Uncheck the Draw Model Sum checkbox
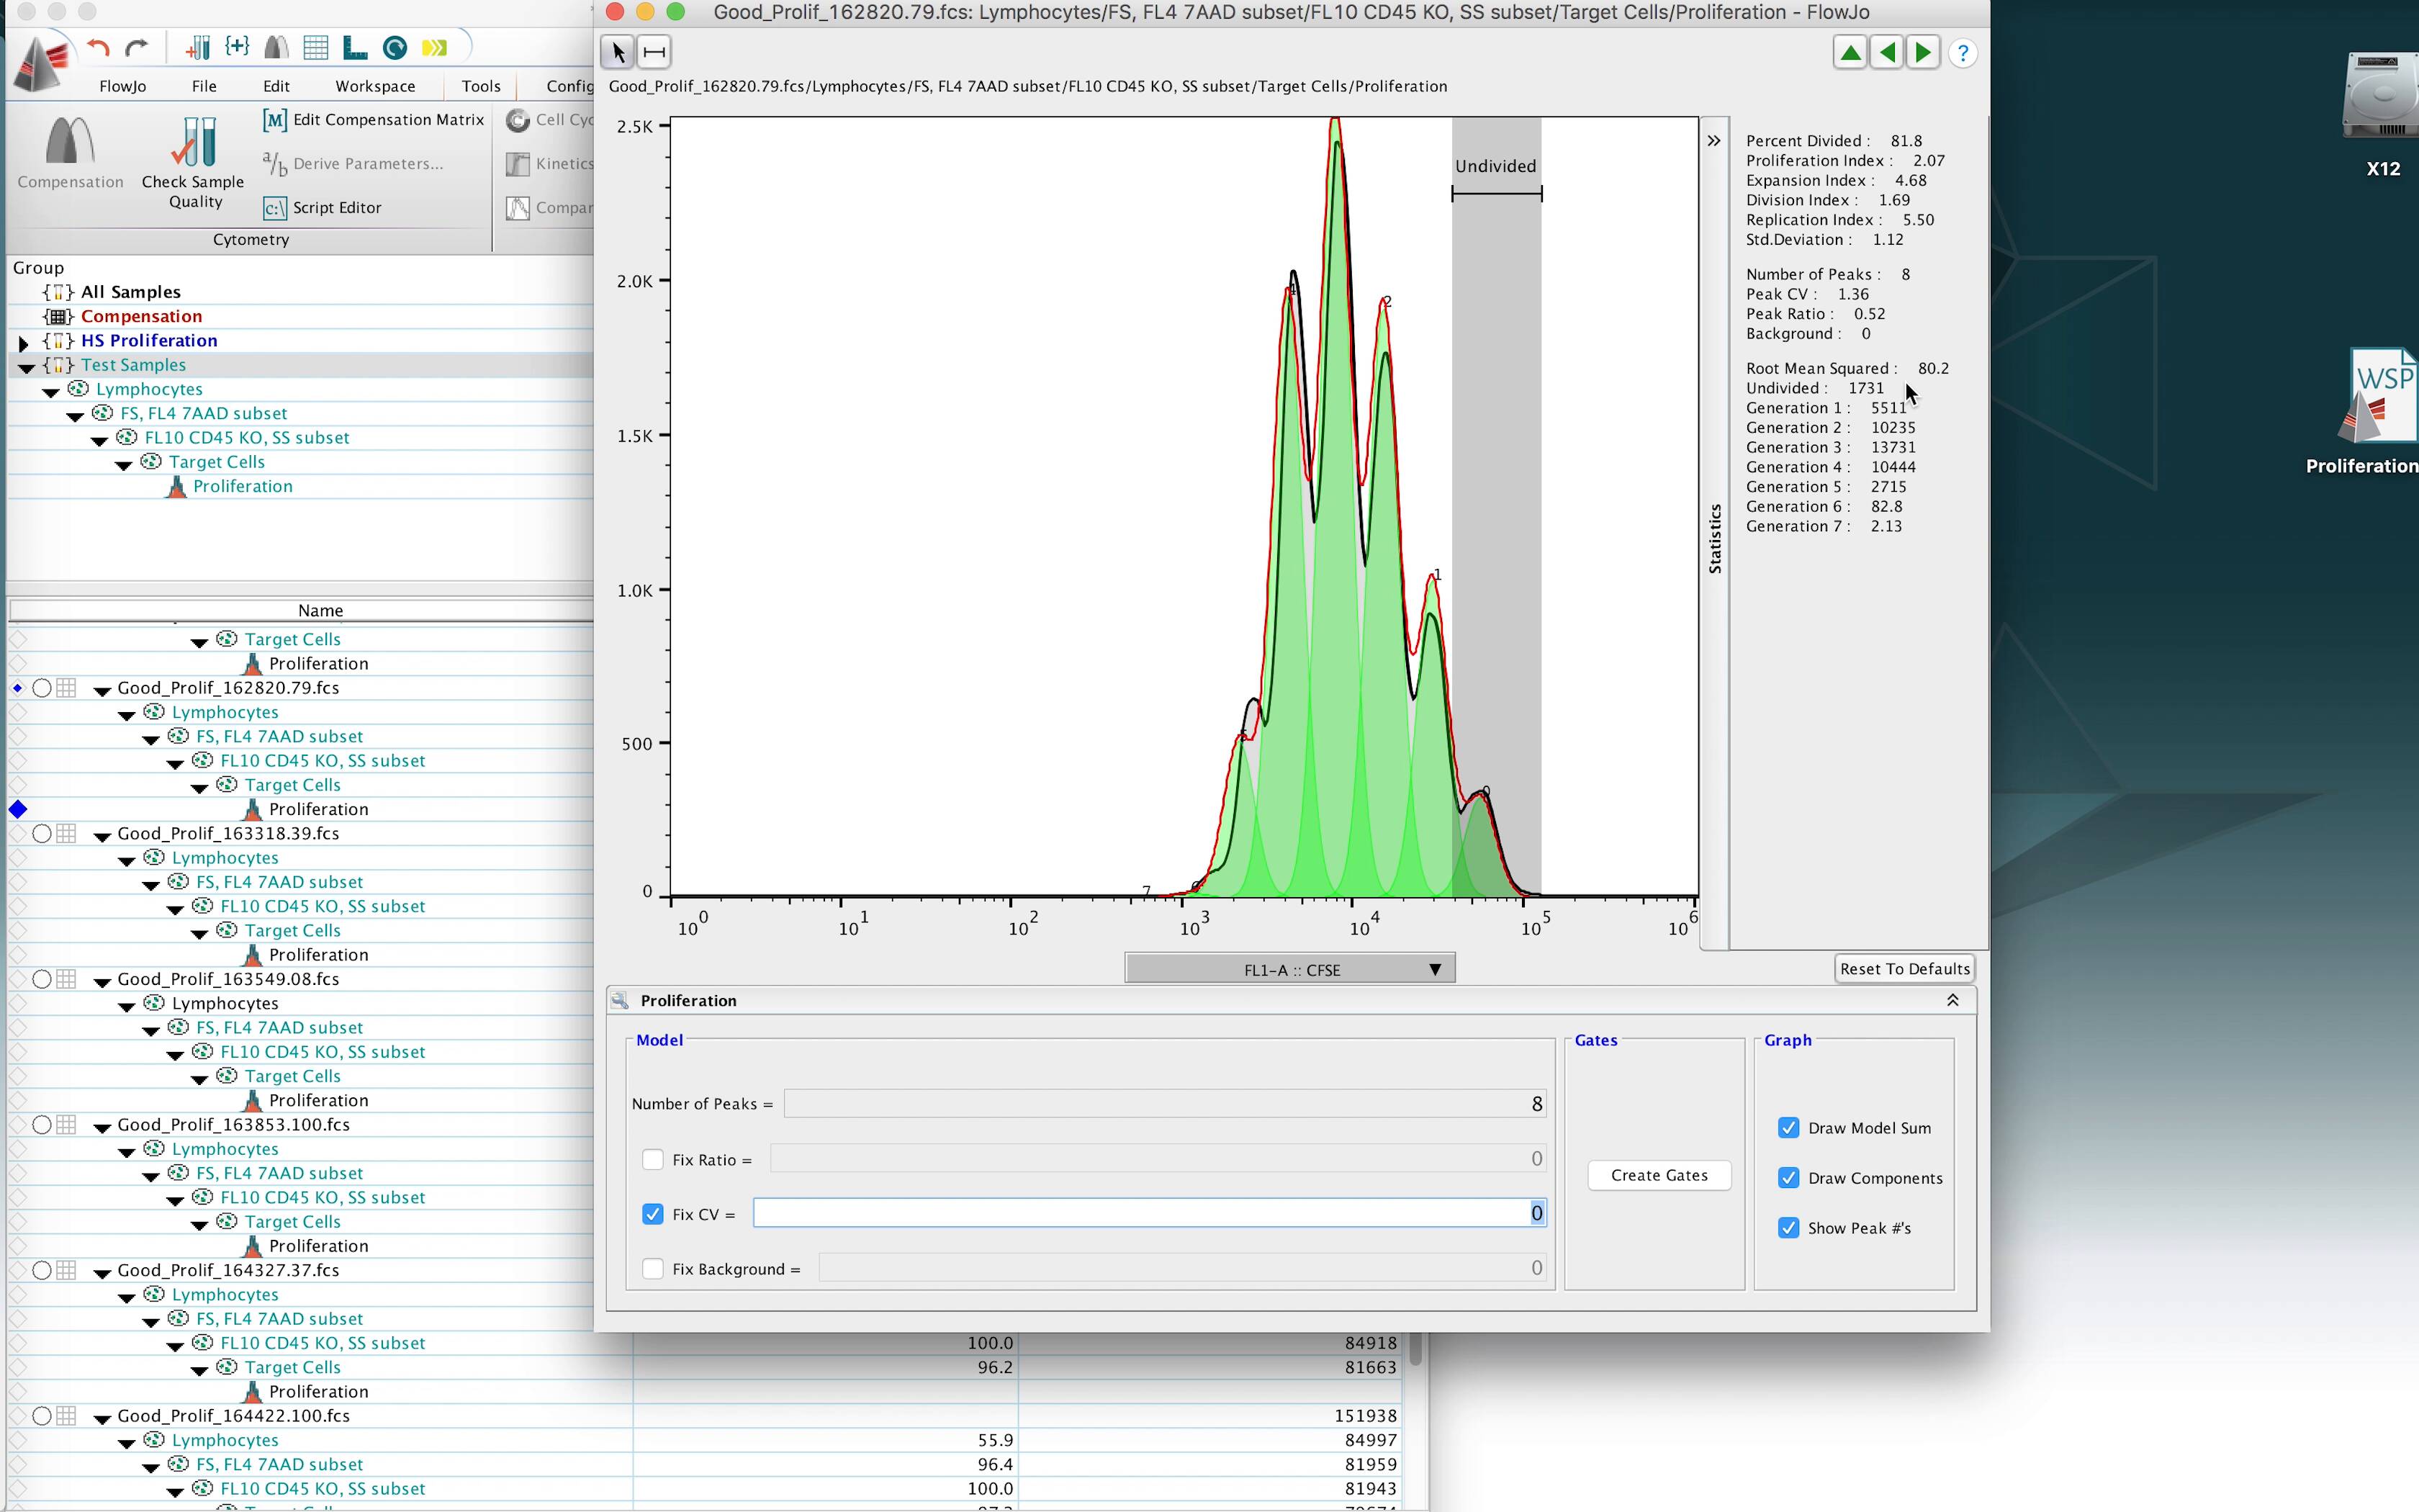 (x=1788, y=1128)
